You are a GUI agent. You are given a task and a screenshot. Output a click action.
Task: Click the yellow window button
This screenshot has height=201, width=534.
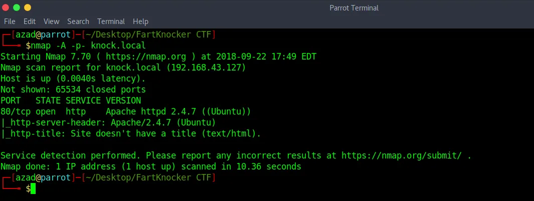click(x=27, y=7)
